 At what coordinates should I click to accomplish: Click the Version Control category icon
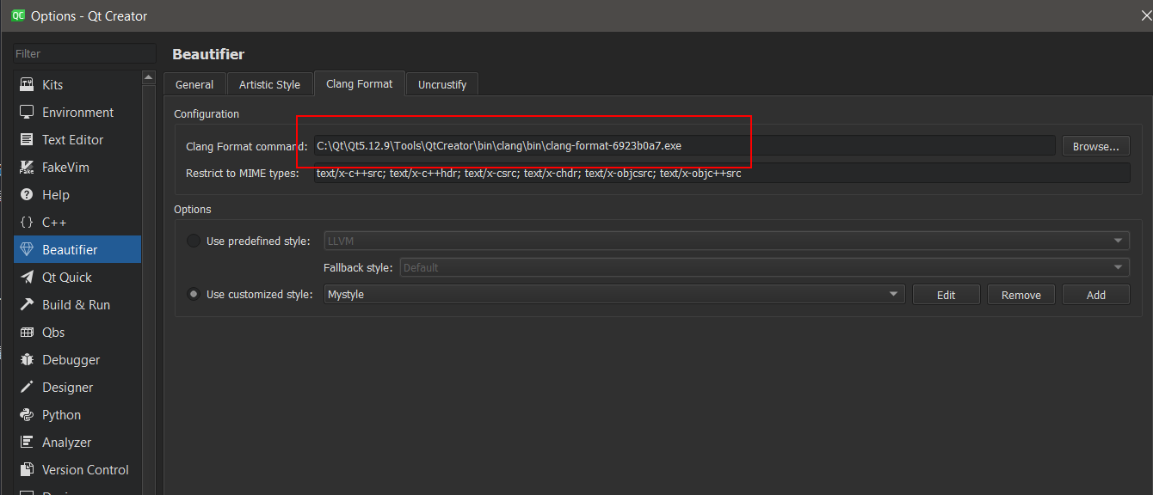coord(27,470)
